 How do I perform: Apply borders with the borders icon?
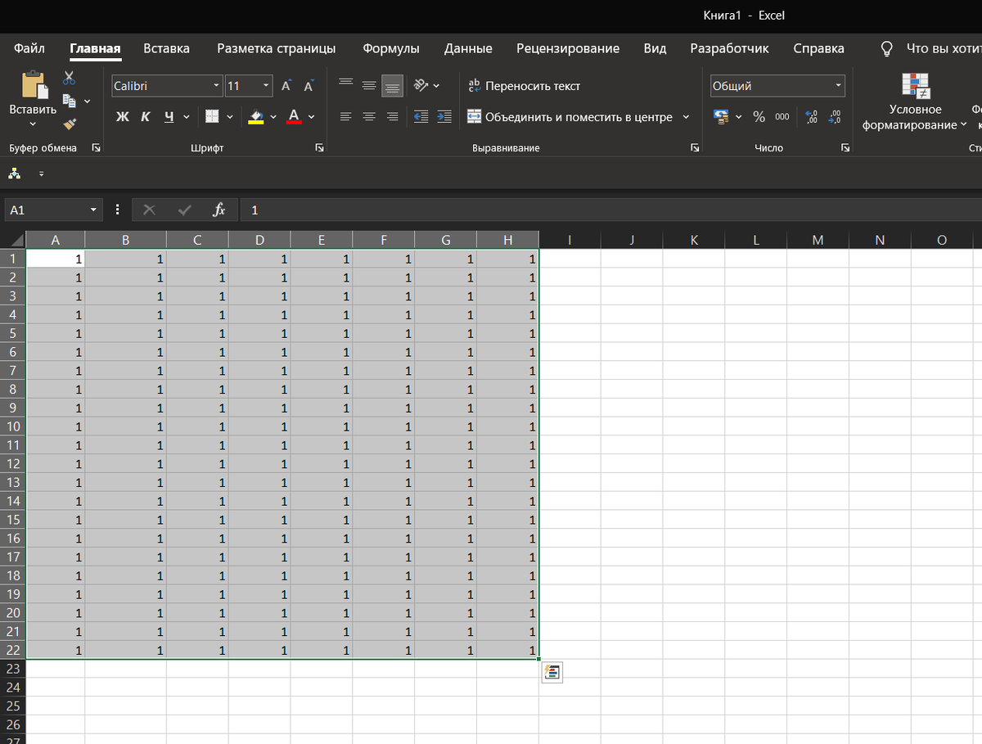(x=212, y=117)
